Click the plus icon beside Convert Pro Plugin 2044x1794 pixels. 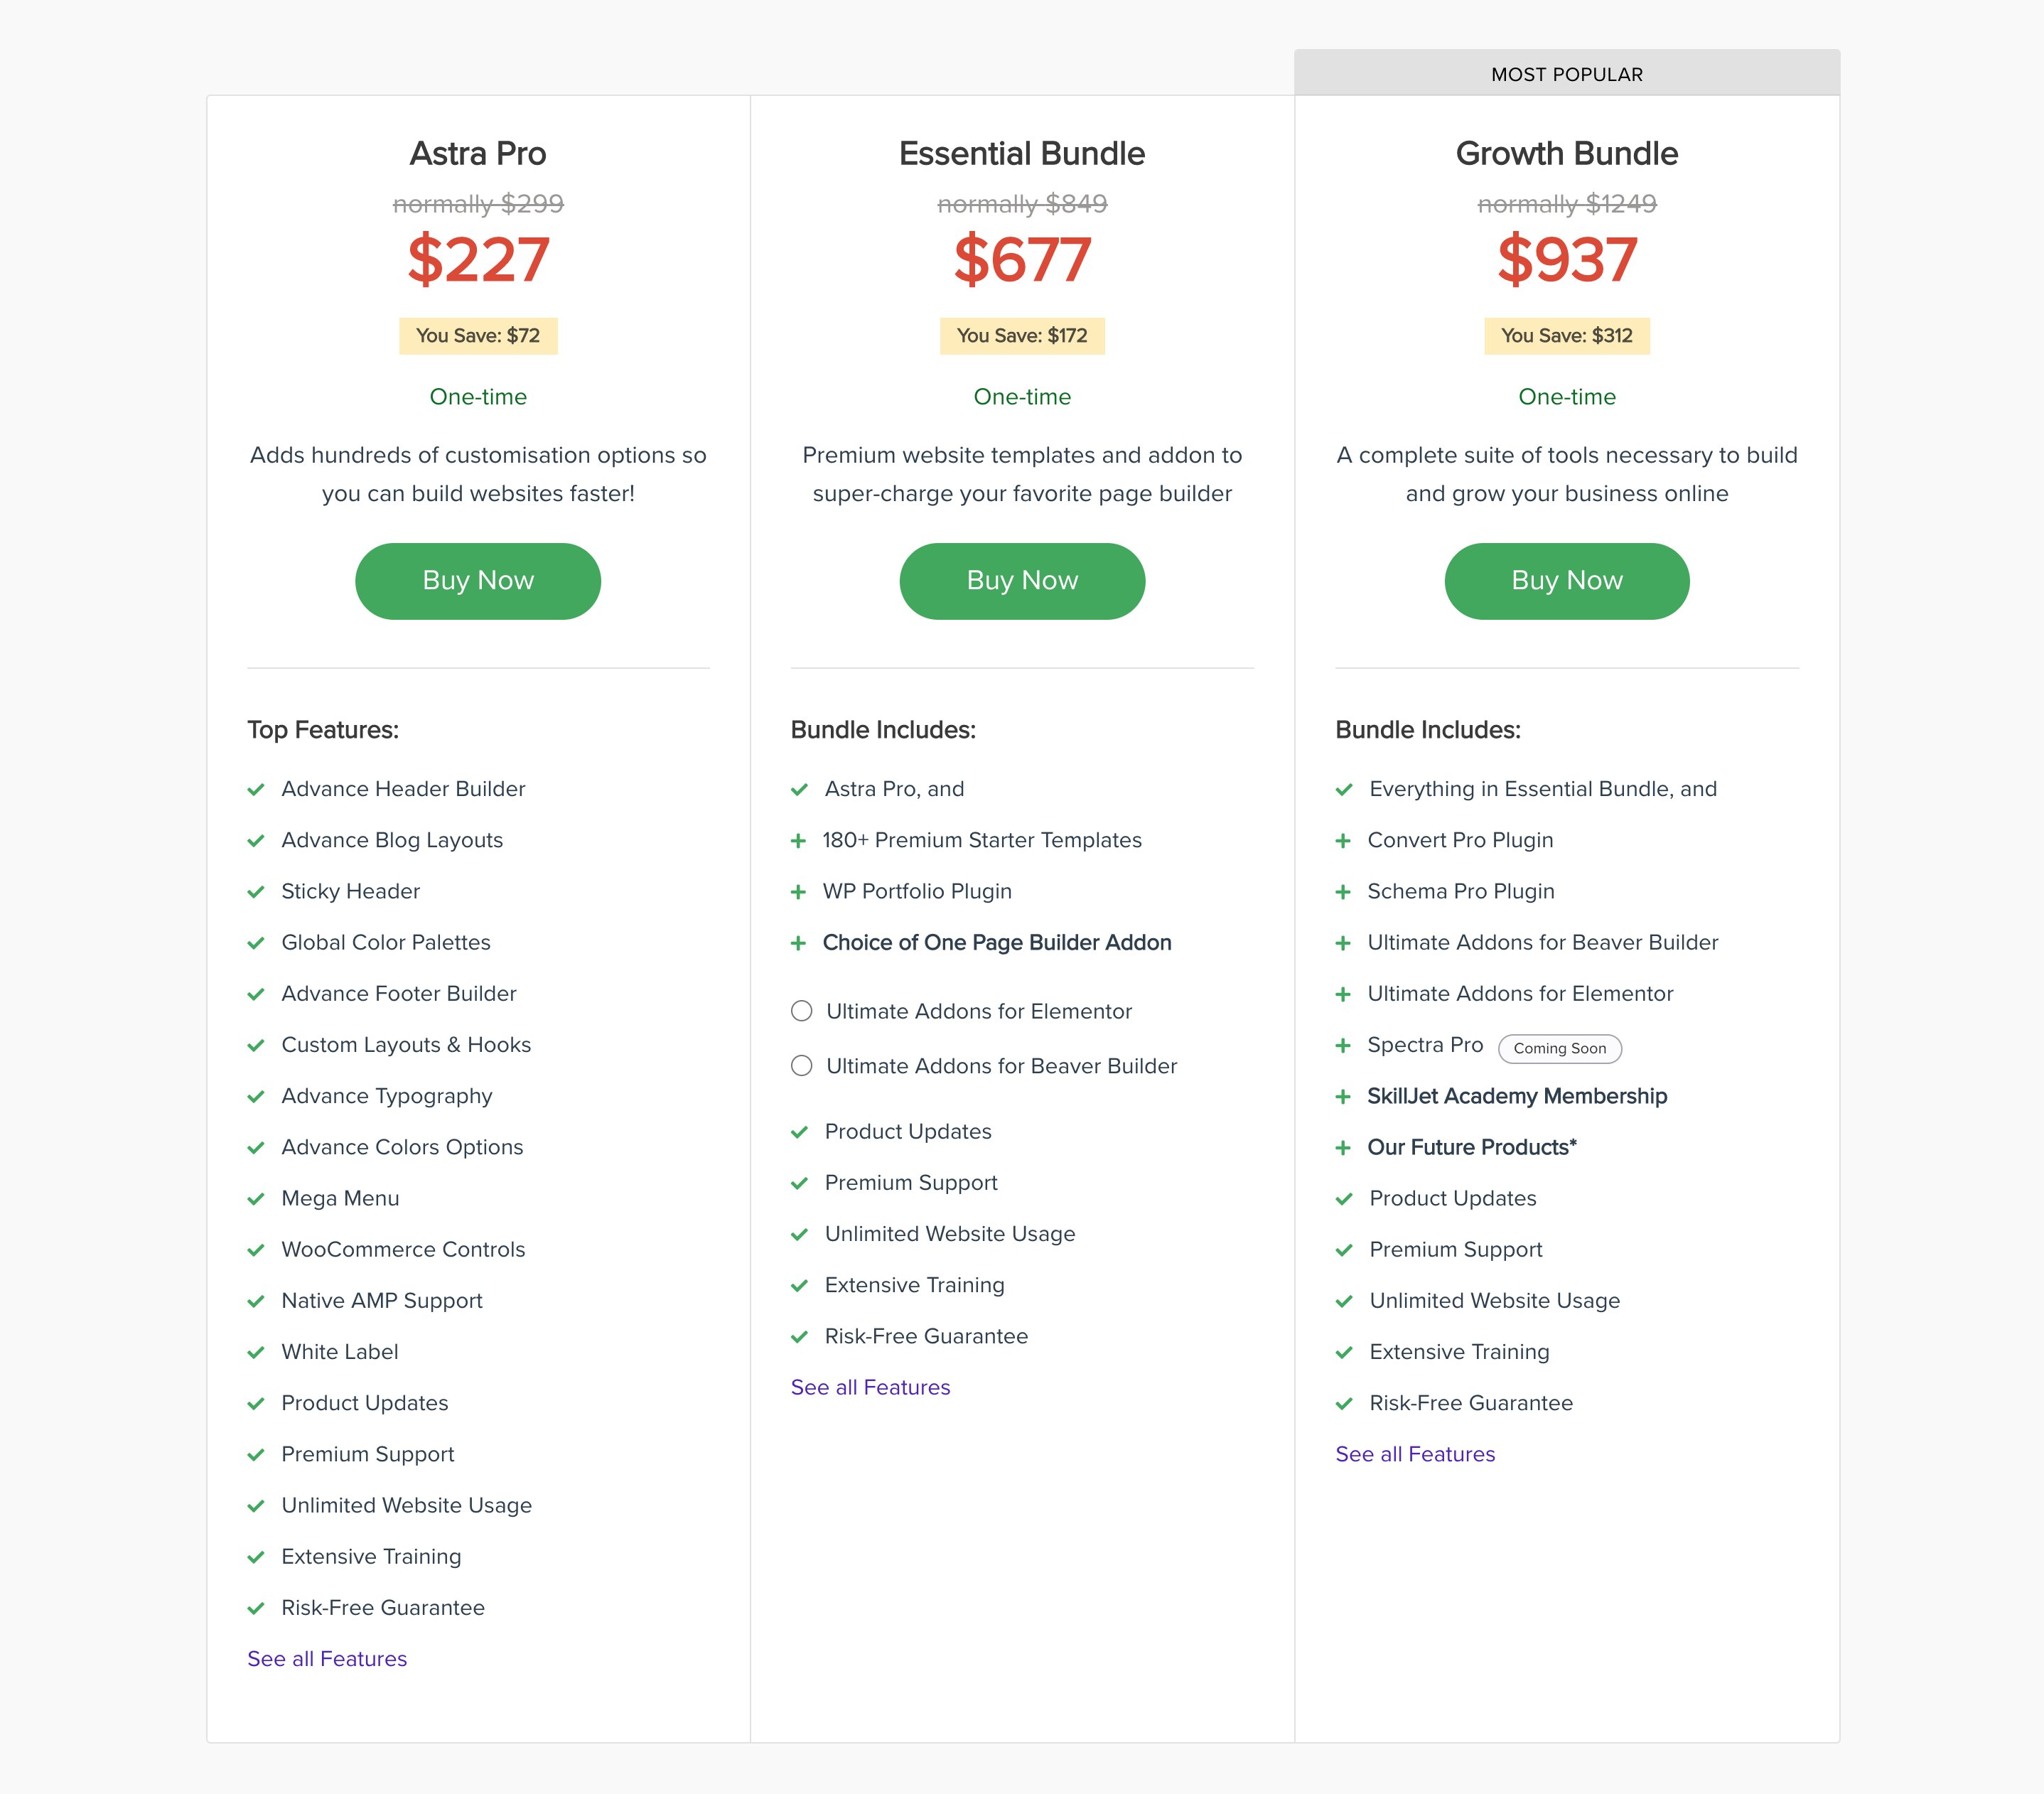point(1344,841)
